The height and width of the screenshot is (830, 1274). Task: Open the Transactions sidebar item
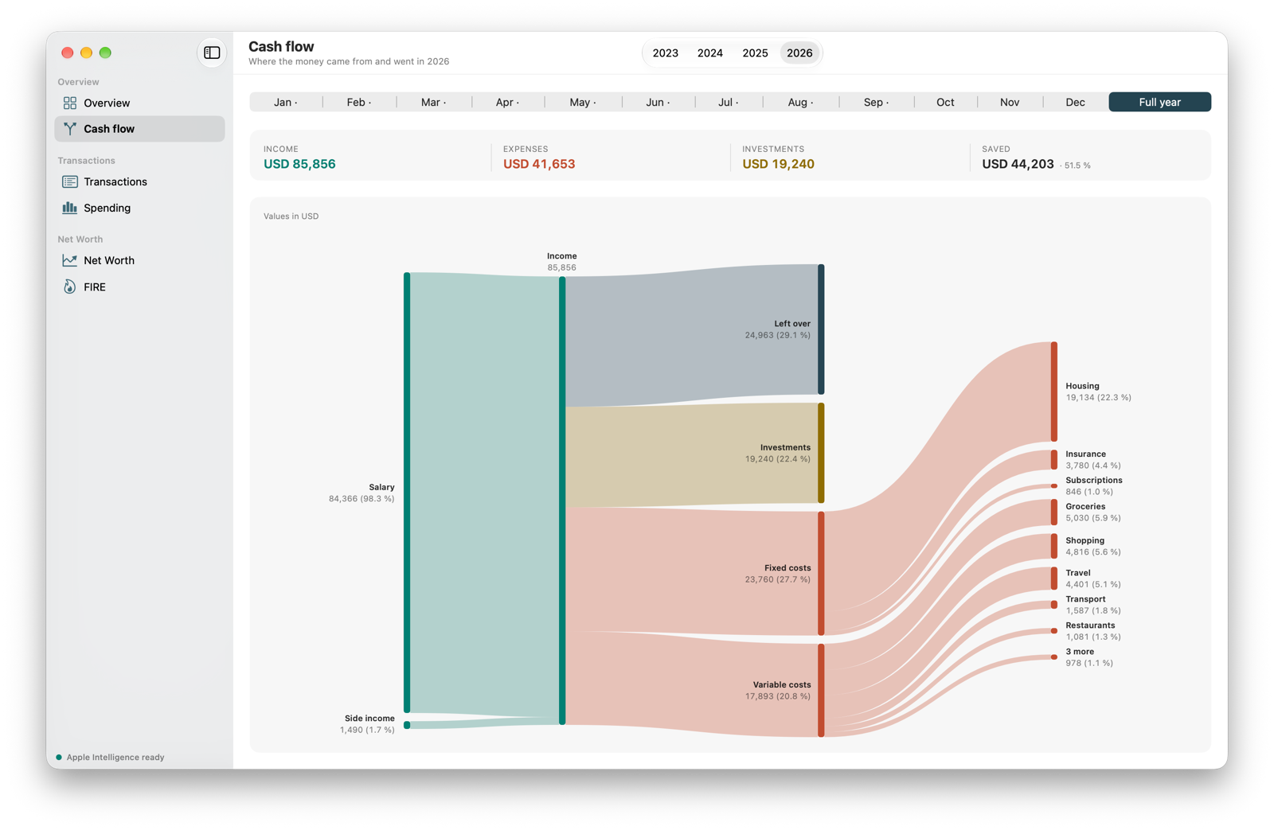pyautogui.click(x=139, y=181)
